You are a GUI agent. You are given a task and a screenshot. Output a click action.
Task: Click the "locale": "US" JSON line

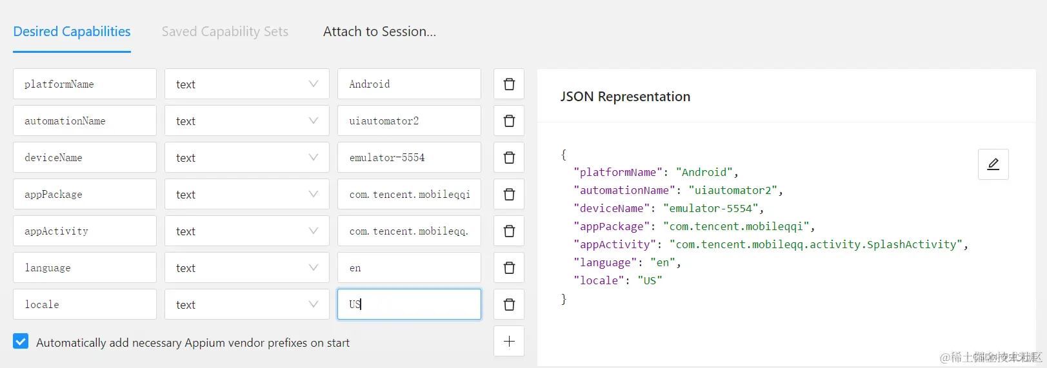point(618,280)
